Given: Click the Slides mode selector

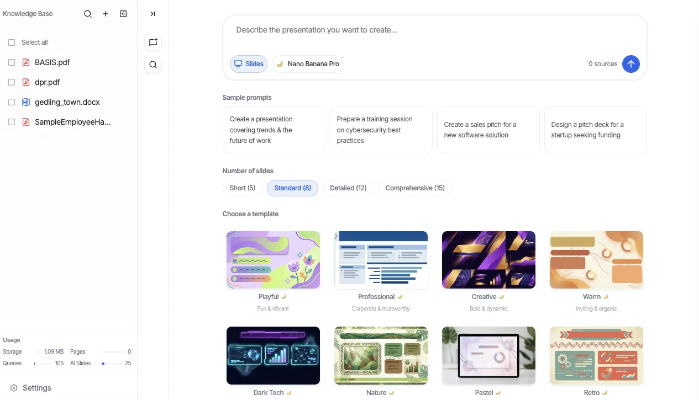Looking at the screenshot, I should click(x=248, y=64).
